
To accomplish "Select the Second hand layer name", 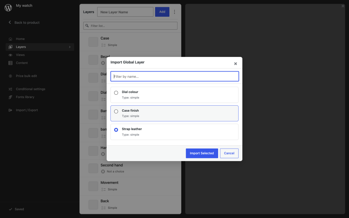I will tap(111, 165).
